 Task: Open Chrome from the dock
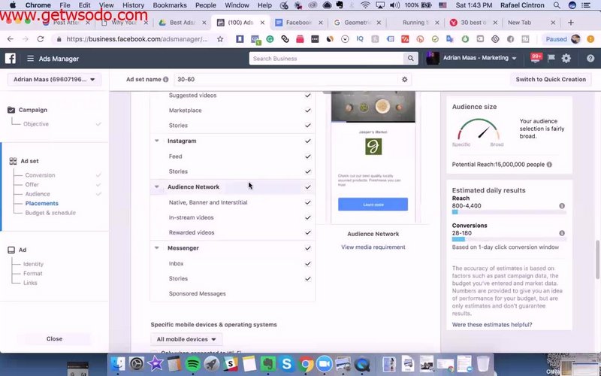[x=306, y=364]
